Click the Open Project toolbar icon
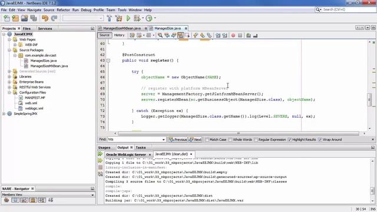The width and height of the screenshot is (377, 212). 24,18
